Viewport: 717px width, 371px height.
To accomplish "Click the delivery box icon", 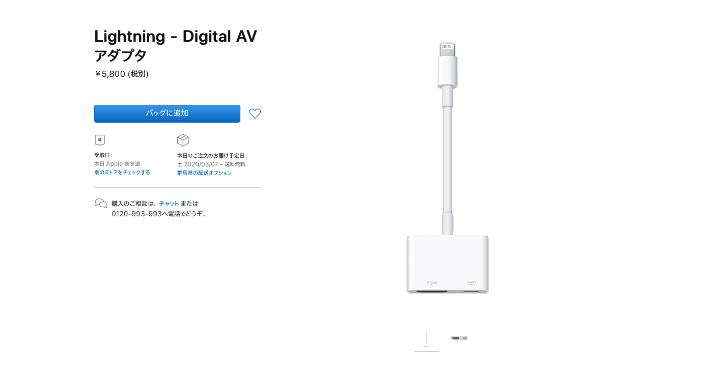I will click(x=183, y=140).
